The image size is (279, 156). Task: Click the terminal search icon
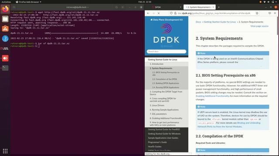(x=116, y=7)
